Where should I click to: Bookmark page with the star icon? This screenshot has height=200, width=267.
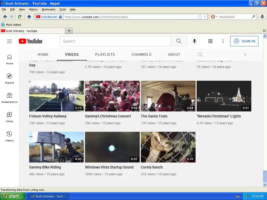point(200,17)
